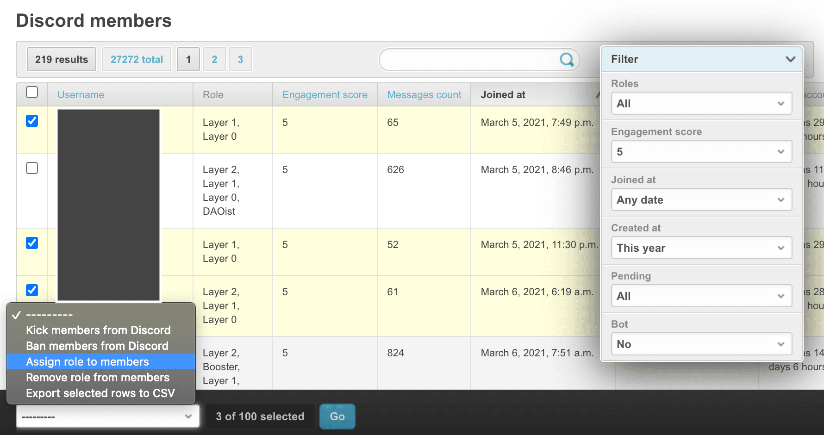Screen dimensions: 824x435
Task: Open the Engagement score filter dropdown
Action: tap(701, 152)
